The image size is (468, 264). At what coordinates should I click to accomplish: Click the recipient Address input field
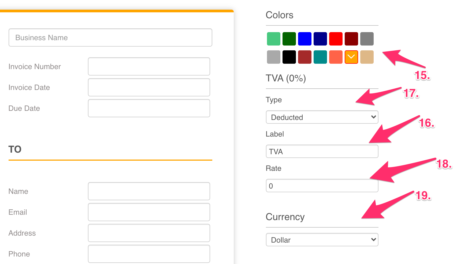tap(149, 233)
